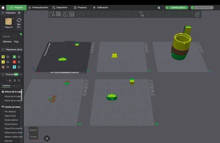The width and height of the screenshot is (220, 143).
Task: Toggle lock on plate 02
Action: click(146, 49)
